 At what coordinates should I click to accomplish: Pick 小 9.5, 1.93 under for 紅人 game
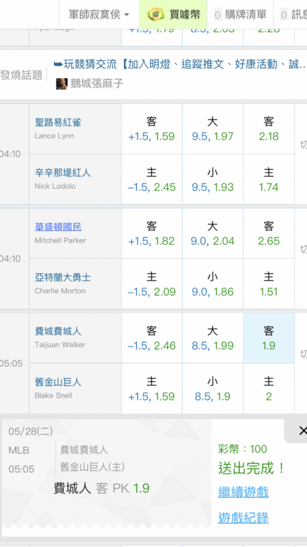point(212,179)
